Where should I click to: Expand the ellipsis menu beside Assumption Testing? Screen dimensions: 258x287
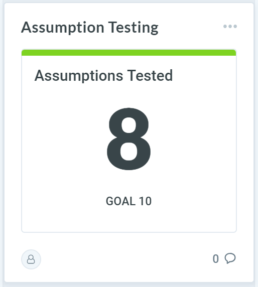230,27
